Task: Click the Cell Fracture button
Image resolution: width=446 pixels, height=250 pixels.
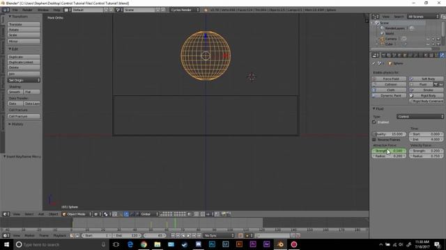Action: pyautogui.click(x=24, y=116)
